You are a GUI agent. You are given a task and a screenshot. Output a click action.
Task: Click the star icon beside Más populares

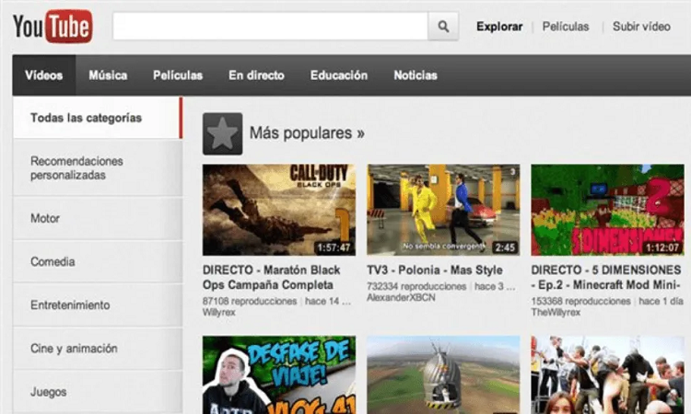[x=223, y=133]
